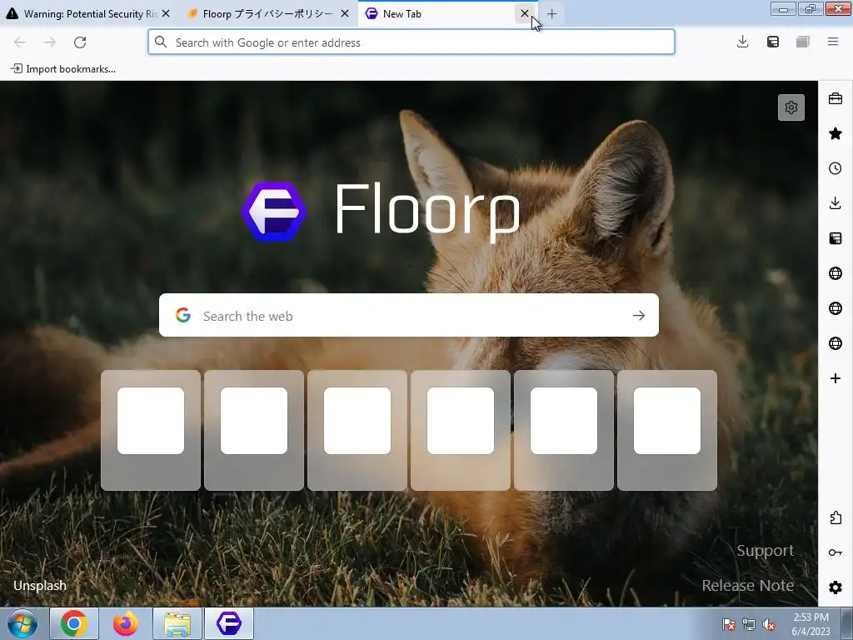
Task: Focus the Search the web box
Action: point(408,316)
